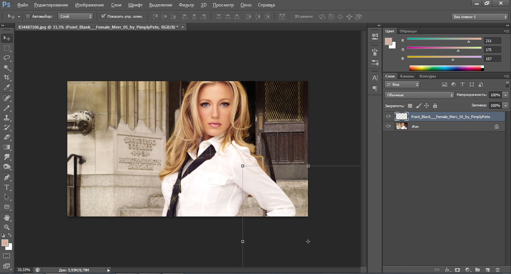Select the Hand tool

tap(7, 218)
